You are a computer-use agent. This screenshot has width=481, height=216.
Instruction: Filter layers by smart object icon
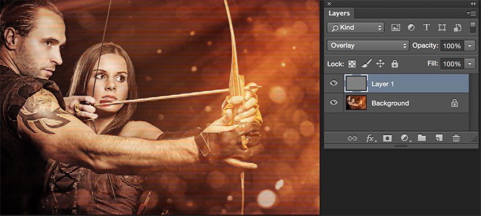click(x=457, y=27)
